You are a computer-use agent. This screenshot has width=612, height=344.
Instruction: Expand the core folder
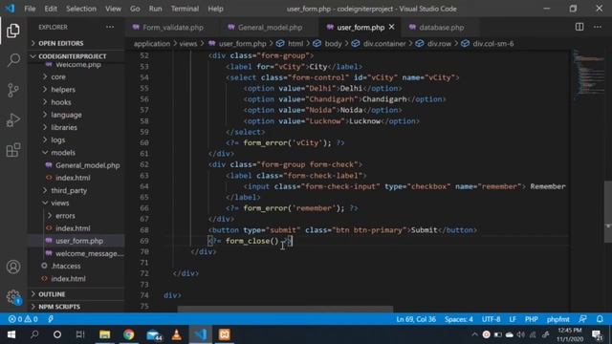[58, 76]
